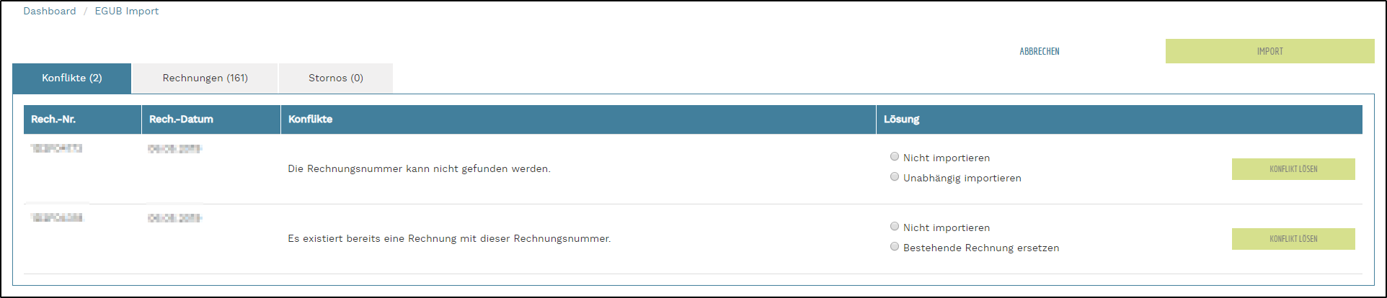Open the Rechnungen (161) tab
Image resolution: width=1387 pixels, height=298 pixels.
click(x=205, y=78)
